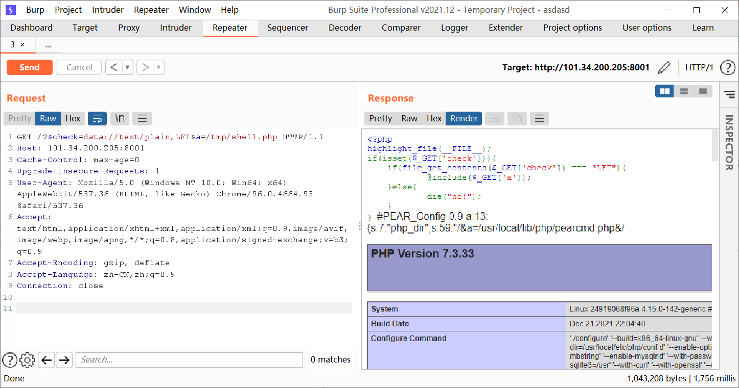This screenshot has height=388, width=739.
Task: Switch to Intruder tab
Action: (176, 28)
